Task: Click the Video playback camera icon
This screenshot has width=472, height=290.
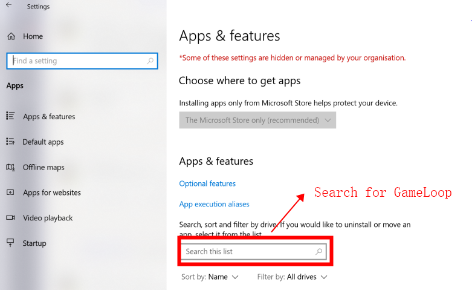Action: pos(10,217)
